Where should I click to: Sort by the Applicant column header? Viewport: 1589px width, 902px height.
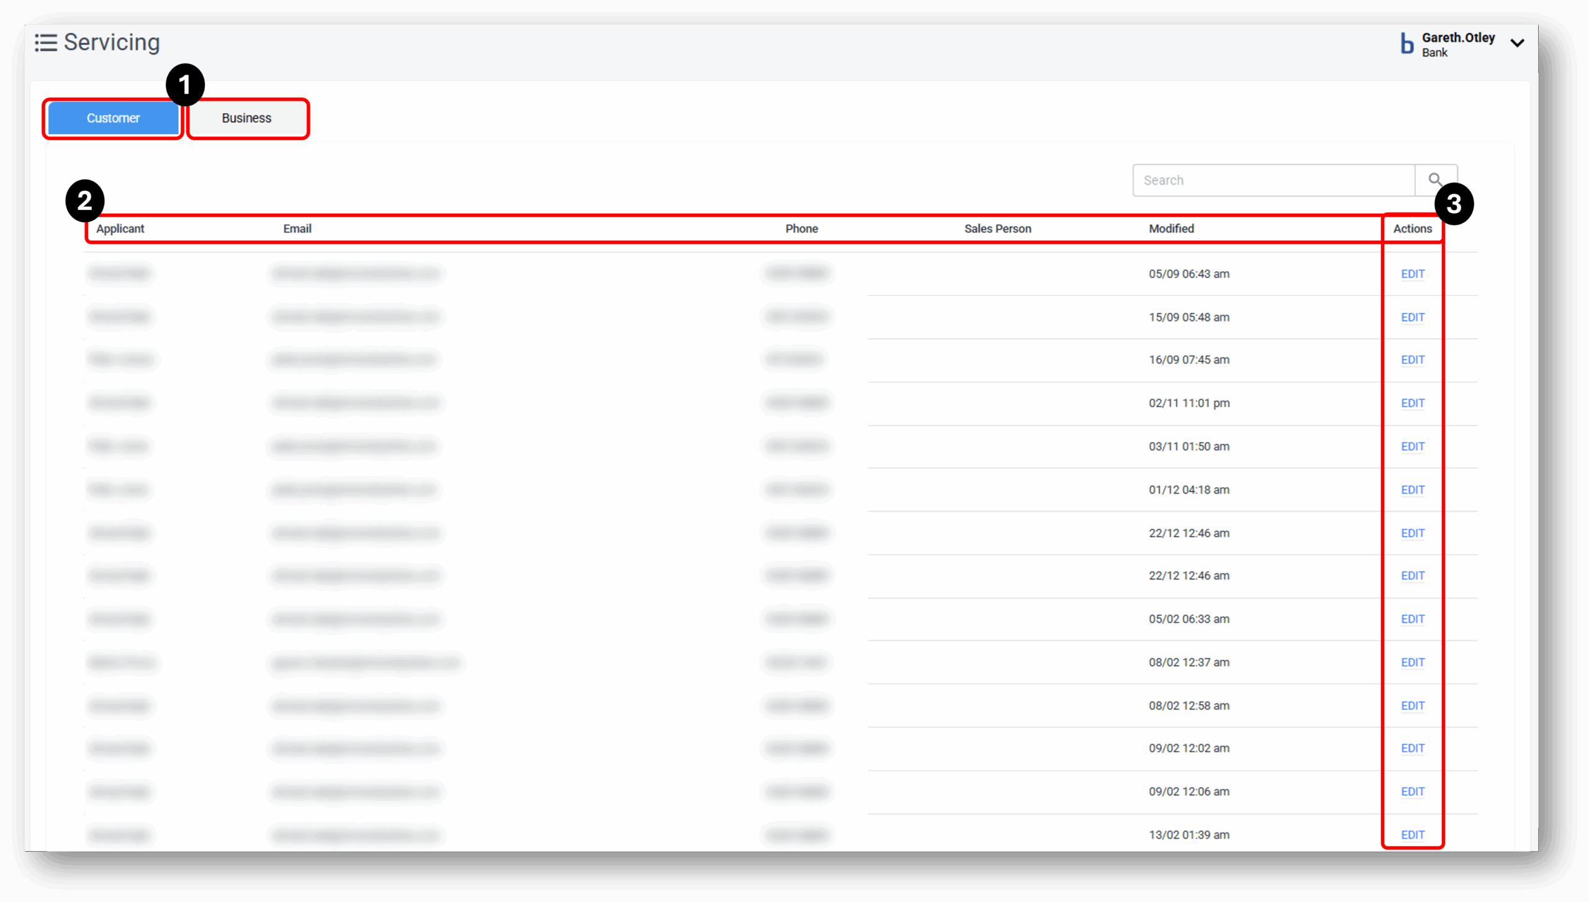(x=120, y=228)
